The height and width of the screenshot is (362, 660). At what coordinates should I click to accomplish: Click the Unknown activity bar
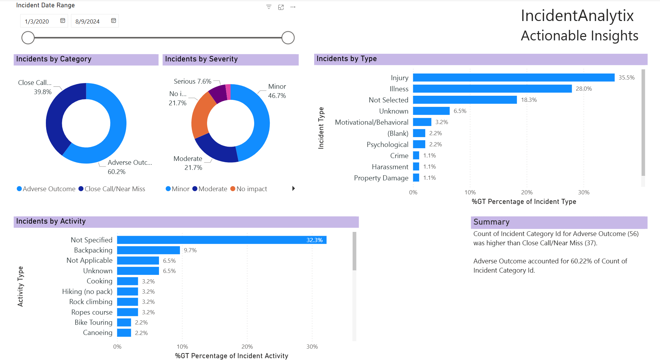(138, 271)
